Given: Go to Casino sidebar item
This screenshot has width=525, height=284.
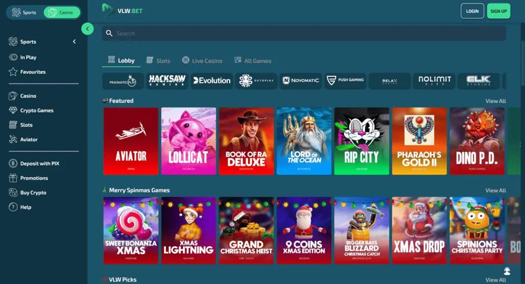Looking at the screenshot, I should click(23, 96).
